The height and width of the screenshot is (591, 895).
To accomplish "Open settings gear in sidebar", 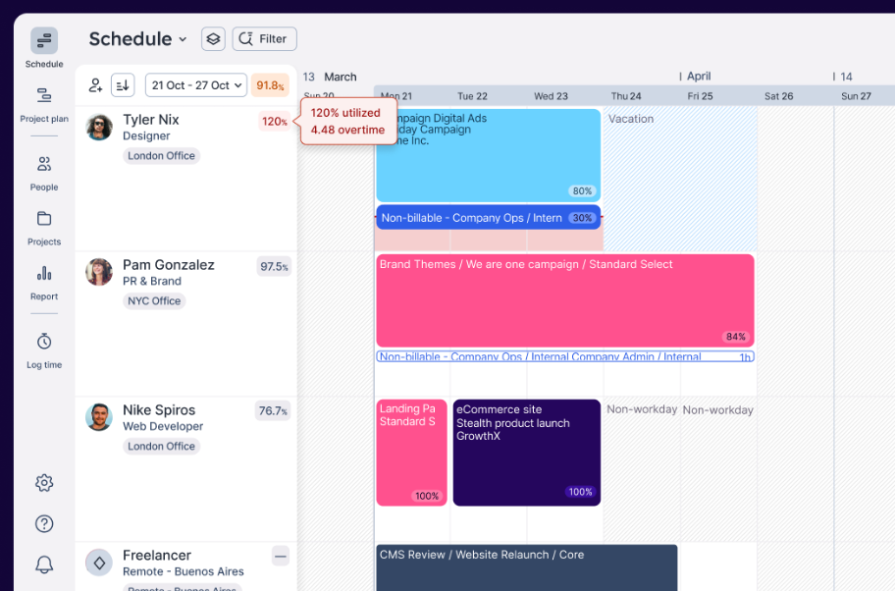I will pyautogui.click(x=44, y=483).
